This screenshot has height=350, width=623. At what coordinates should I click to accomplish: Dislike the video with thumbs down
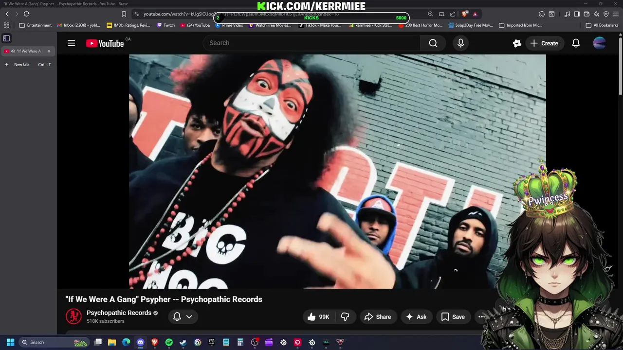tap(345, 317)
